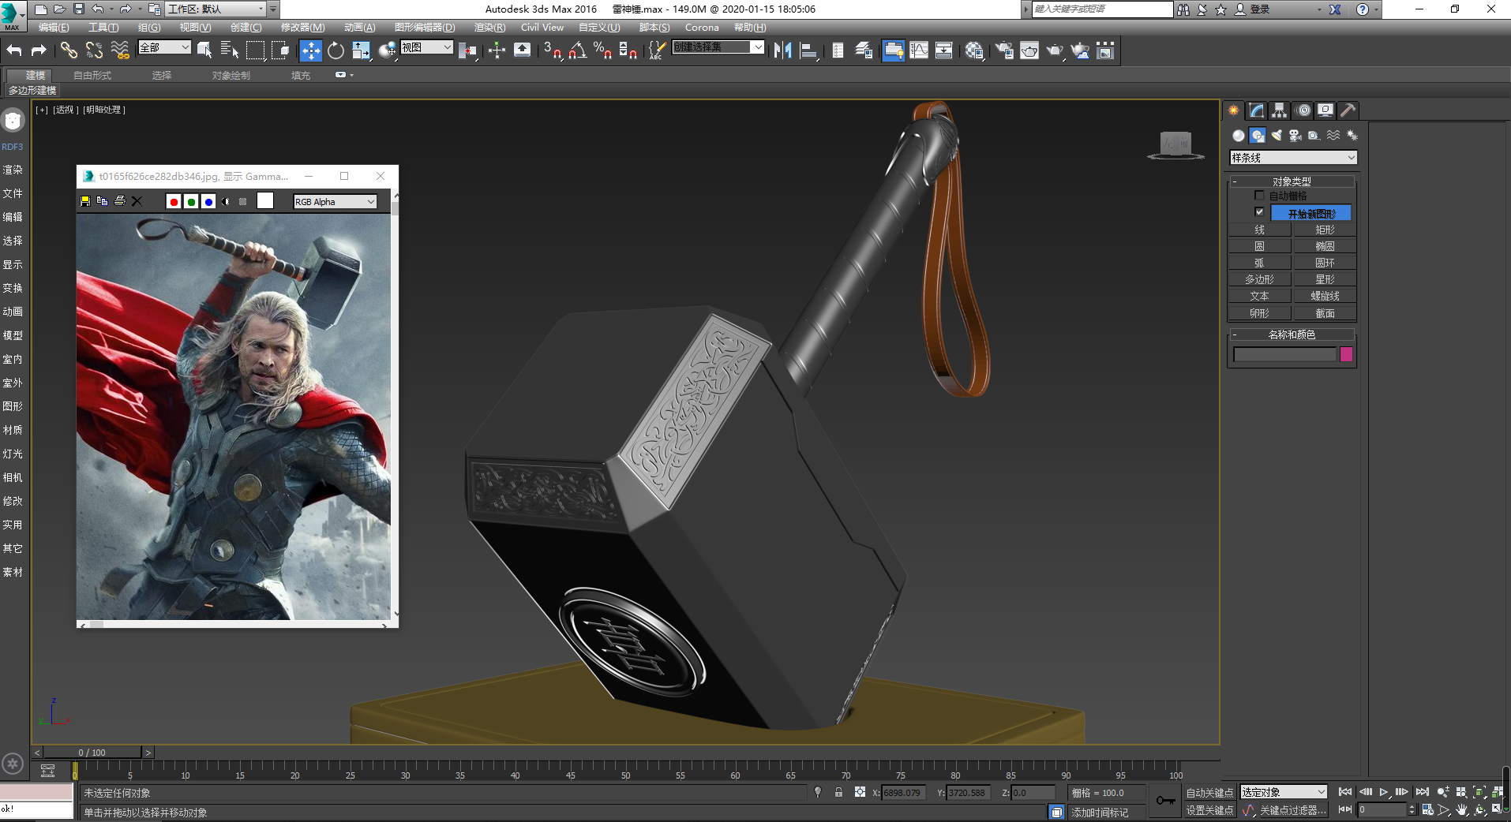Click the 螺旋线 shape button
The image size is (1511, 822).
(1325, 296)
